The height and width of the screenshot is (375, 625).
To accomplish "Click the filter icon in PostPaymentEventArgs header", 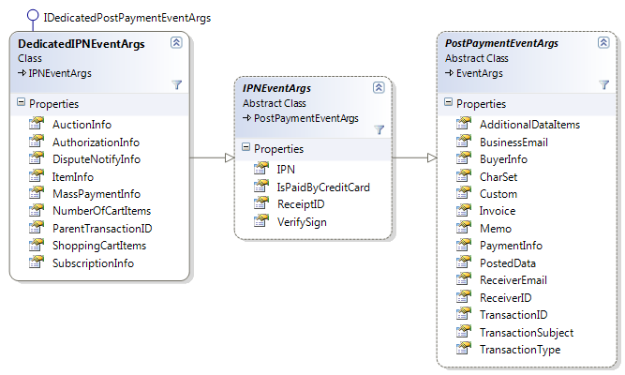I will pos(603,84).
